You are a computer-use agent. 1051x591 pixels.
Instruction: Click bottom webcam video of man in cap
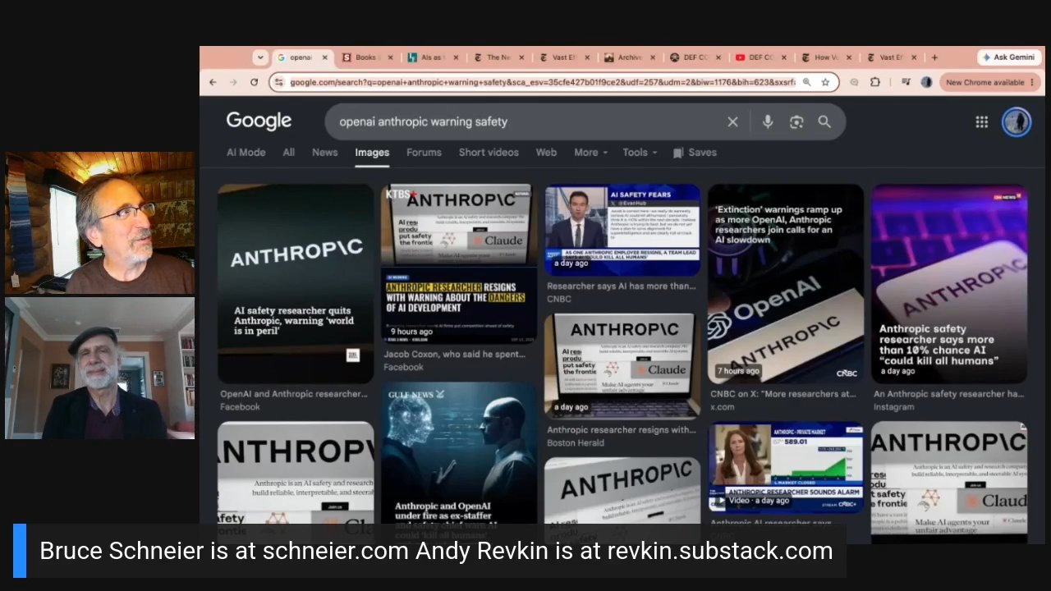[x=100, y=369]
